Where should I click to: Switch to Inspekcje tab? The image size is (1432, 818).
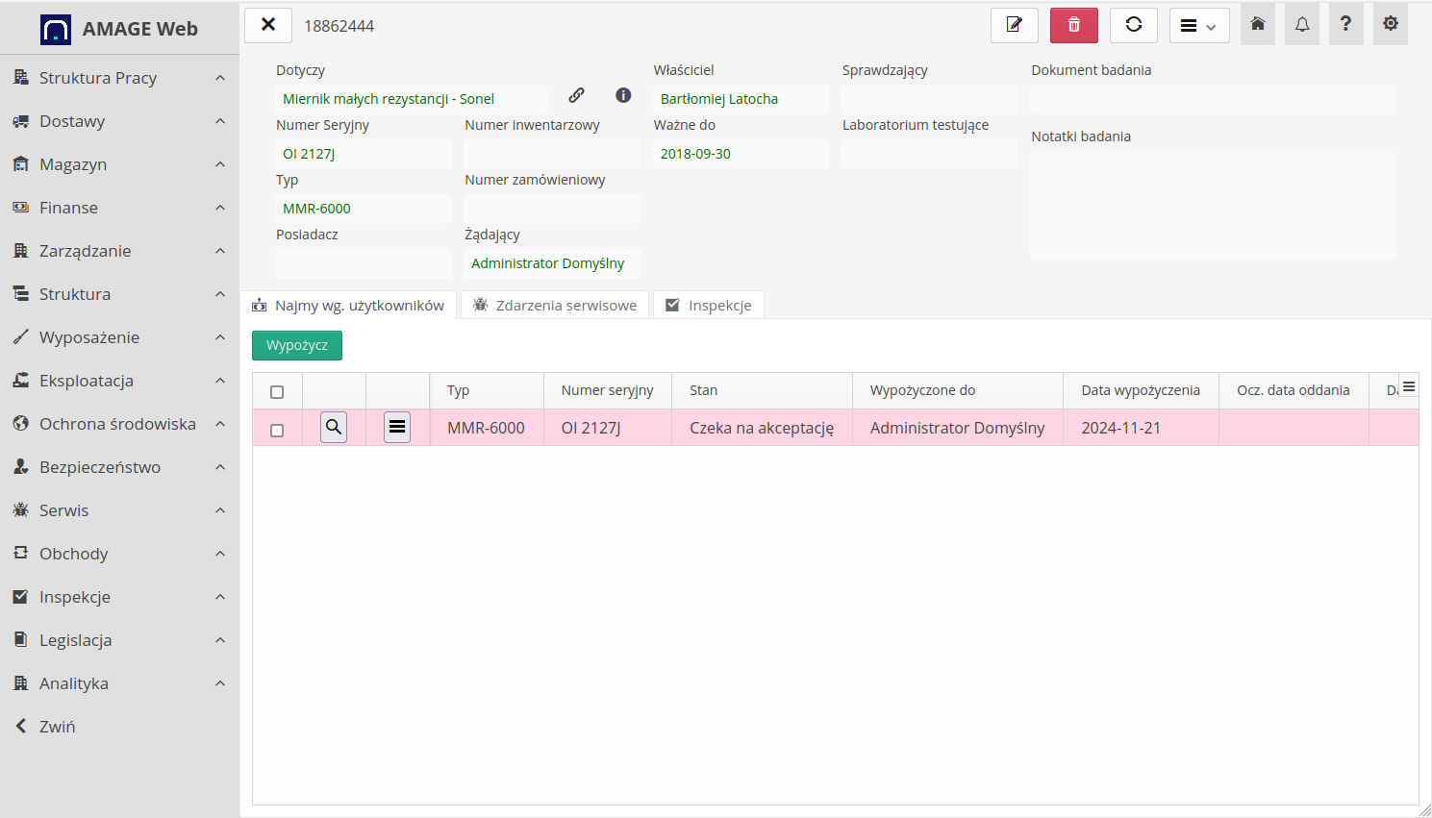point(709,305)
